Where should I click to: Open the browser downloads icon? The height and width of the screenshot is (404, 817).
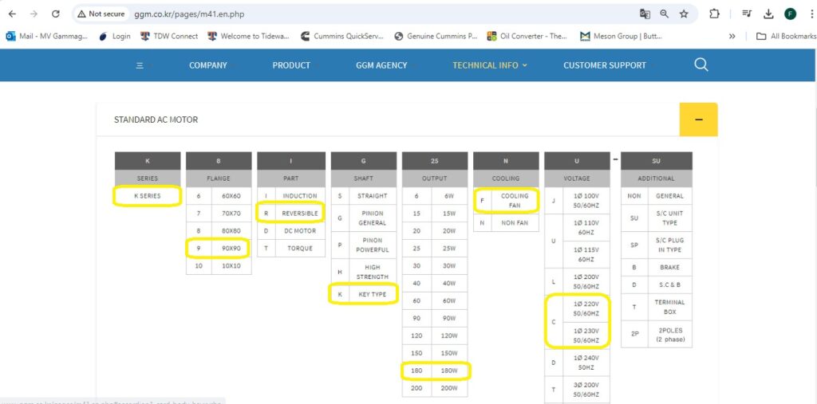point(768,14)
